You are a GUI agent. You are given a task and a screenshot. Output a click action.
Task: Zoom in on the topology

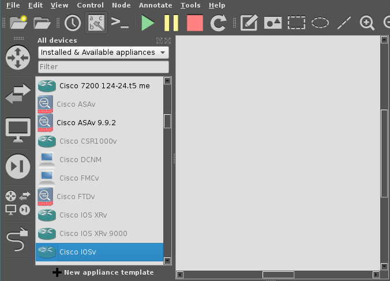point(367,23)
